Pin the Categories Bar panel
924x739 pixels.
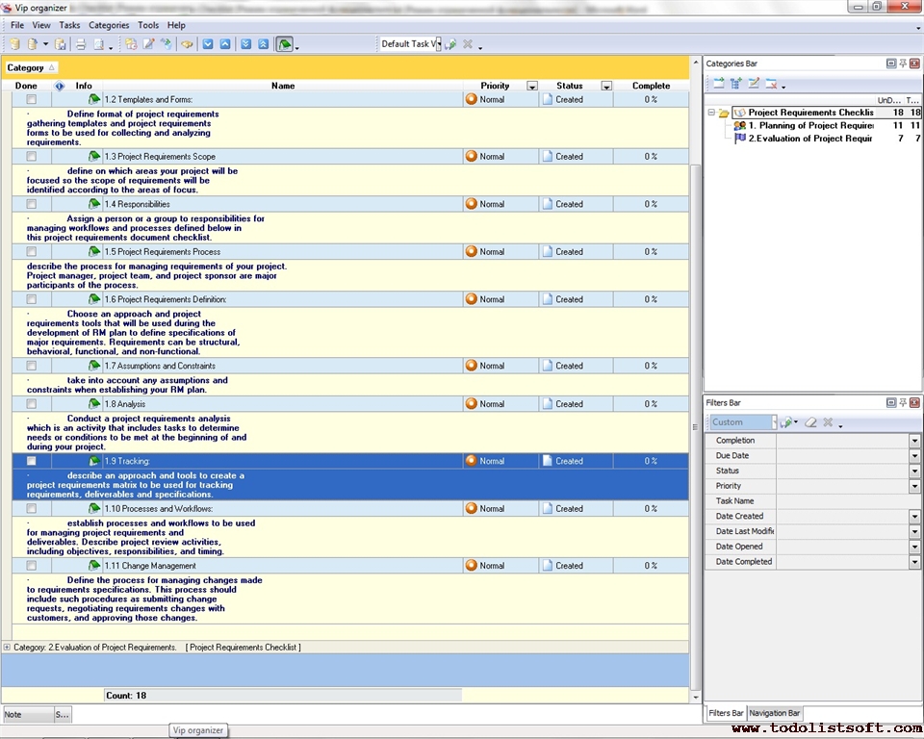(903, 64)
